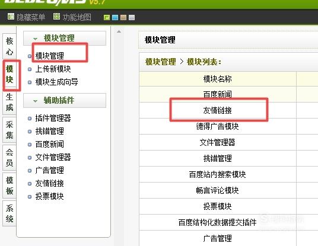Viewport: 318px width, 246px height.
Task: Select the 畅言评论模块 row
Action: coord(218,190)
